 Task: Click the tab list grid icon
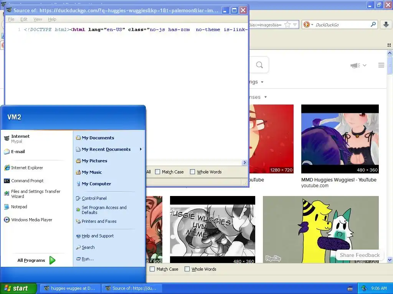coord(389,45)
